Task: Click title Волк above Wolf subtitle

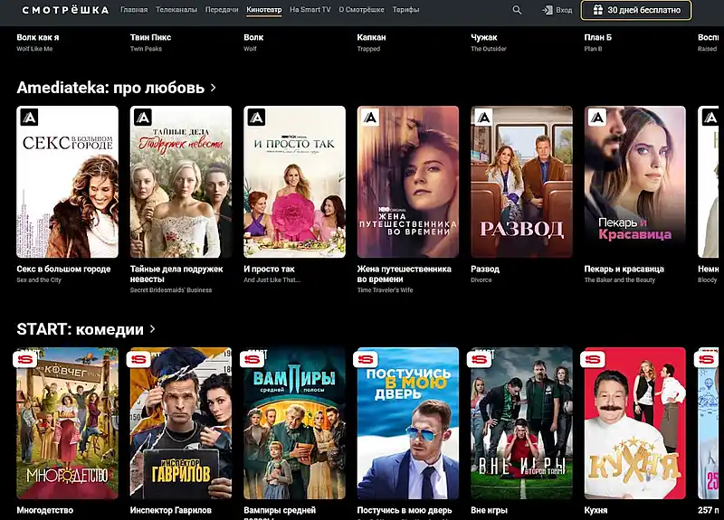Action: 253,37
